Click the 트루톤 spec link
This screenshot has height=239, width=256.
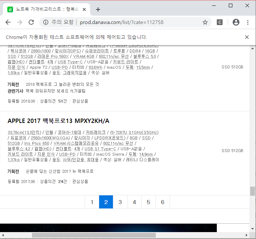click(x=119, y=51)
